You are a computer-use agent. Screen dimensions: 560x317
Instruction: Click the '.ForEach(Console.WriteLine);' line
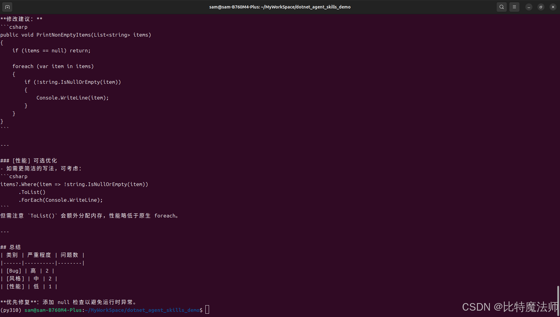61,200
